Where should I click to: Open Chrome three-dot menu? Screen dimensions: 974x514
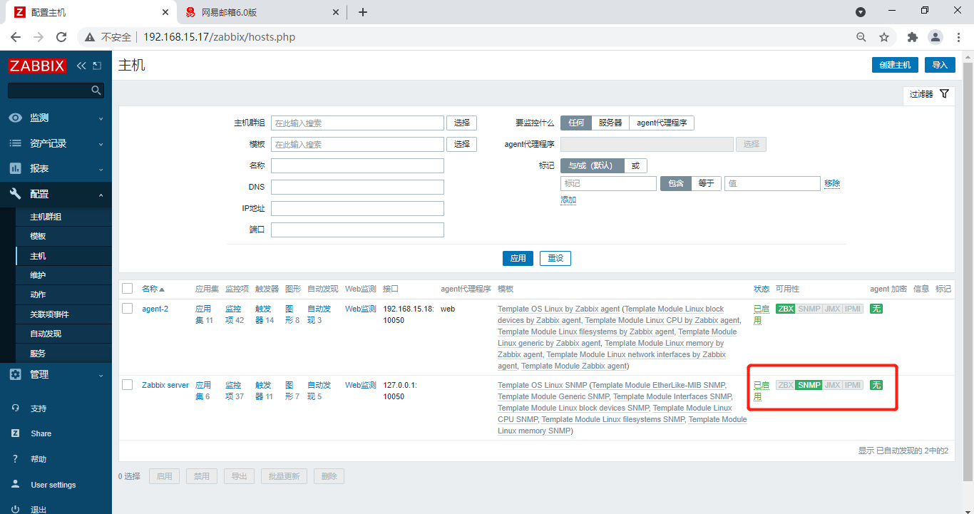point(958,37)
